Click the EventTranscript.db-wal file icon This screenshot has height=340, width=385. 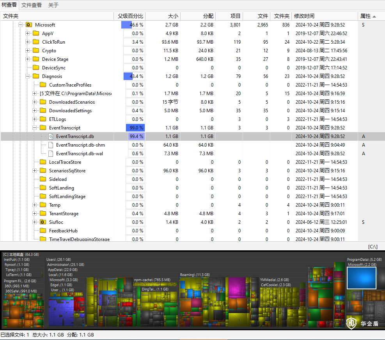(50, 154)
